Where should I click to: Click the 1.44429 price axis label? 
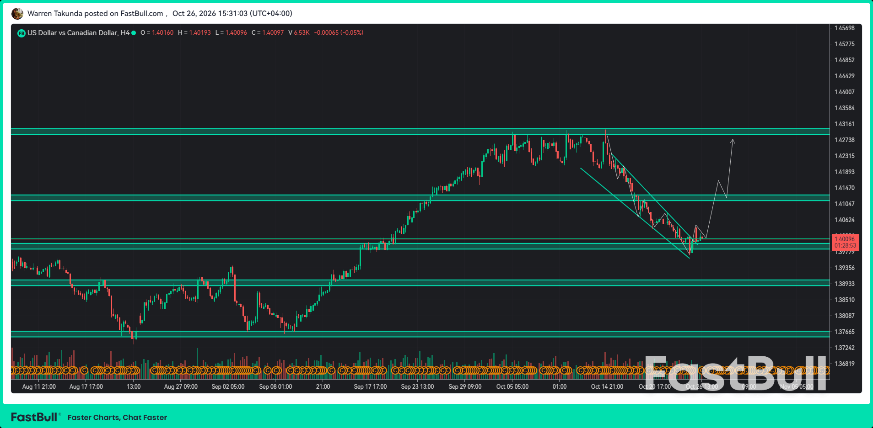click(x=844, y=76)
